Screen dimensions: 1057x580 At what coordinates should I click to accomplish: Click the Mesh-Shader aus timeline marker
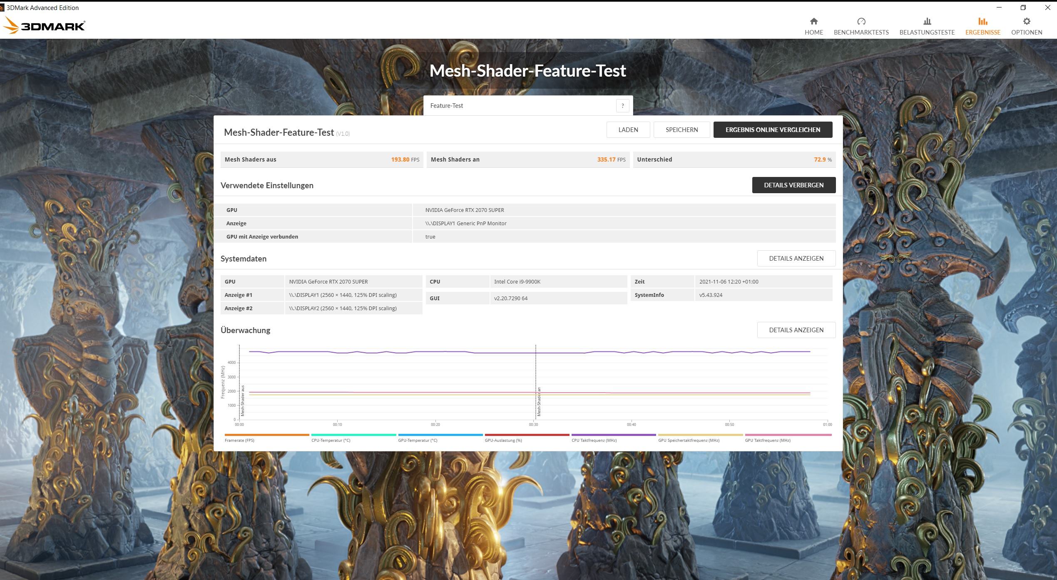[242, 401]
